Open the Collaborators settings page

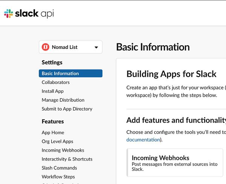pos(56,82)
